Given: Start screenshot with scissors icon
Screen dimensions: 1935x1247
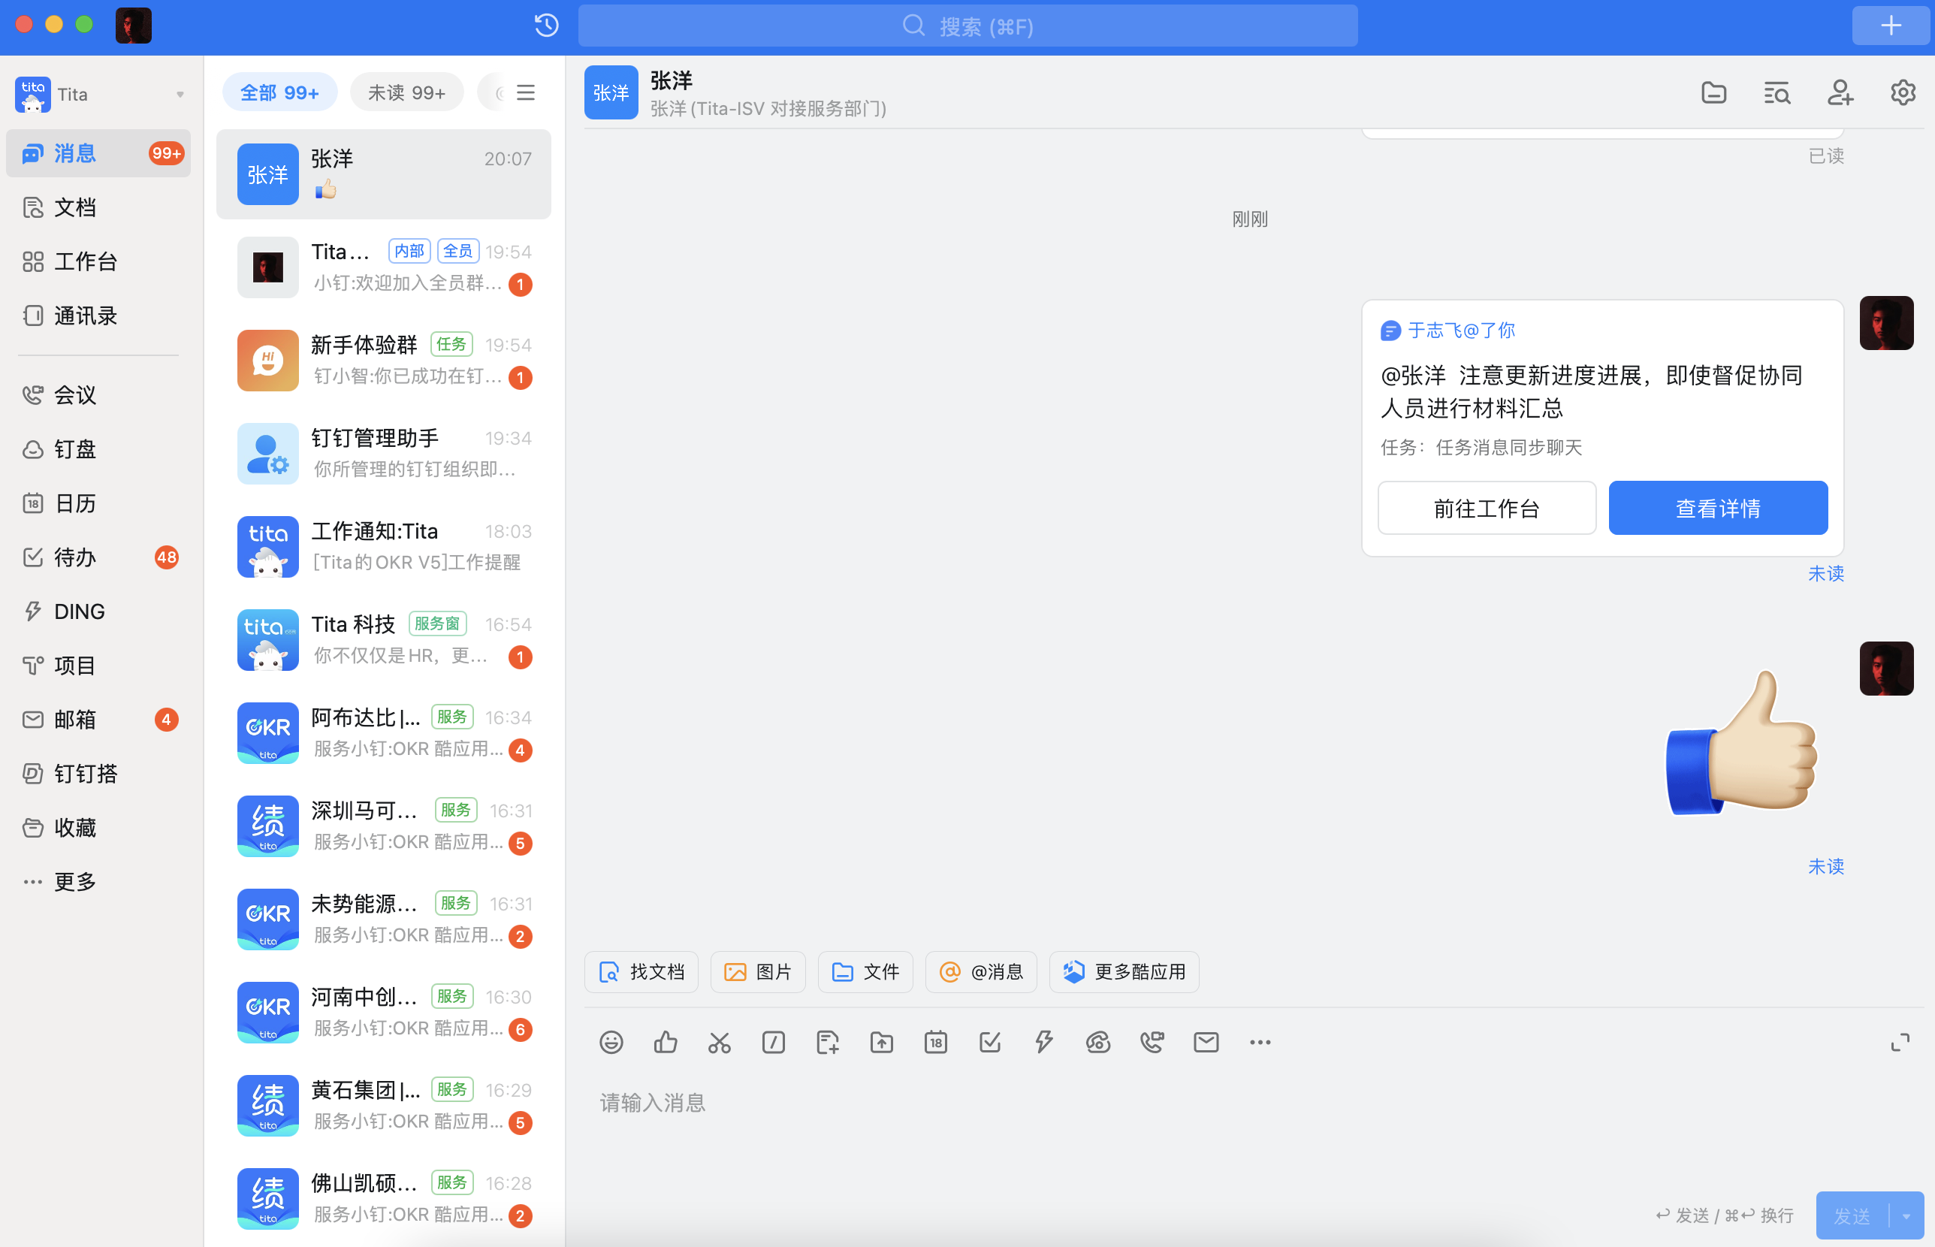Looking at the screenshot, I should tap(719, 1042).
